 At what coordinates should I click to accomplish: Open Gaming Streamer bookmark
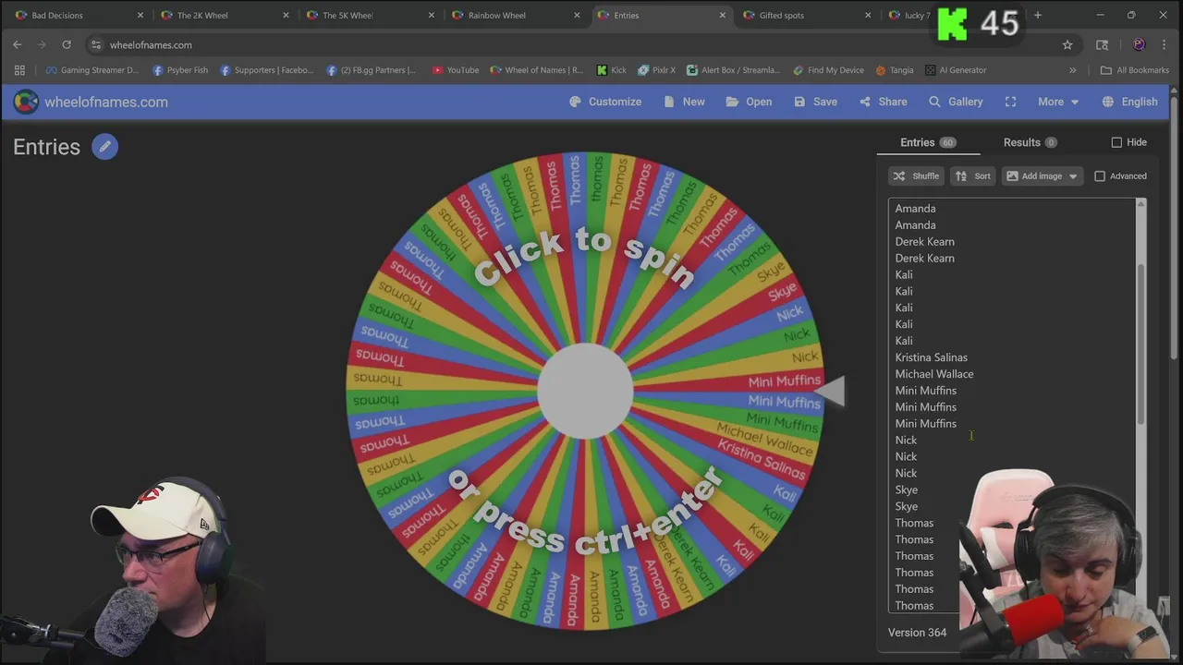(x=92, y=70)
